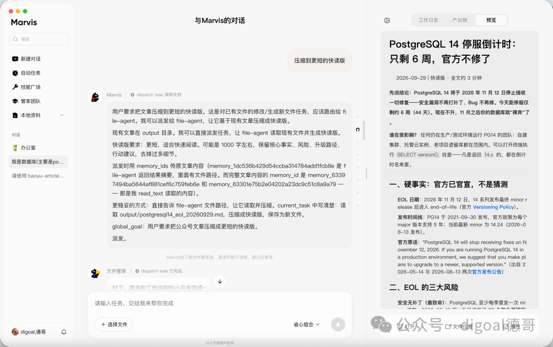
Task: Click the 文件管家 avatar in the chat
Action: coord(95,273)
